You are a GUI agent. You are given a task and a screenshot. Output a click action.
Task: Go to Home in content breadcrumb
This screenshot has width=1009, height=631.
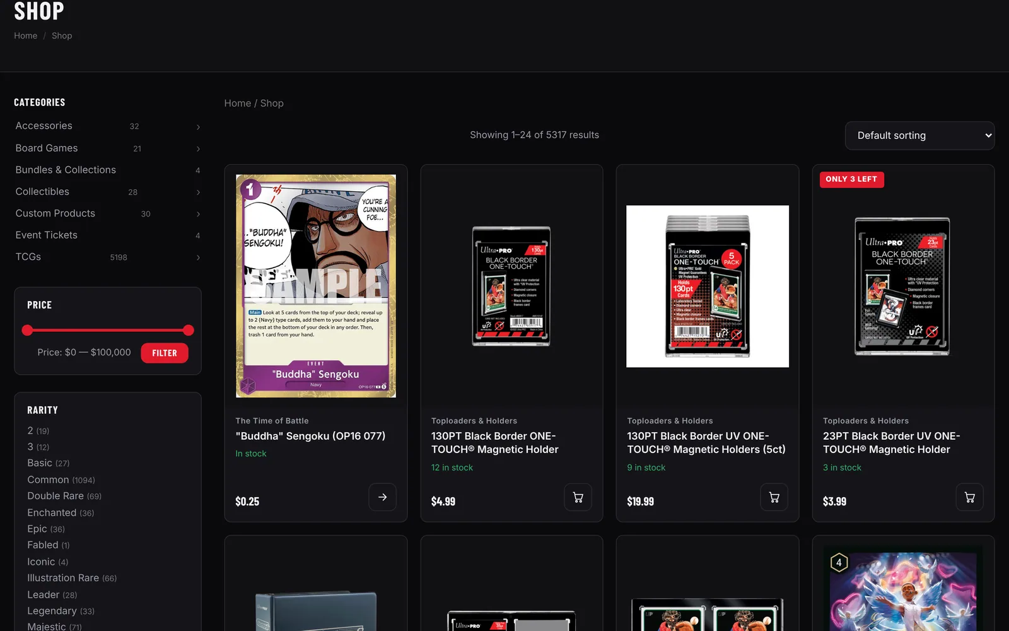(x=238, y=103)
